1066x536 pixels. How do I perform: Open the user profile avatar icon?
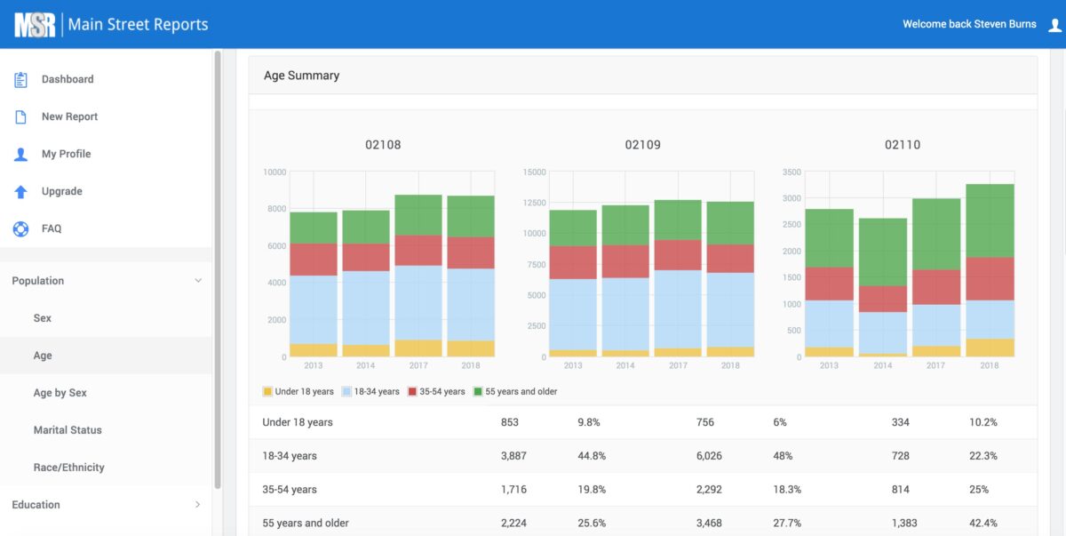[1054, 25]
